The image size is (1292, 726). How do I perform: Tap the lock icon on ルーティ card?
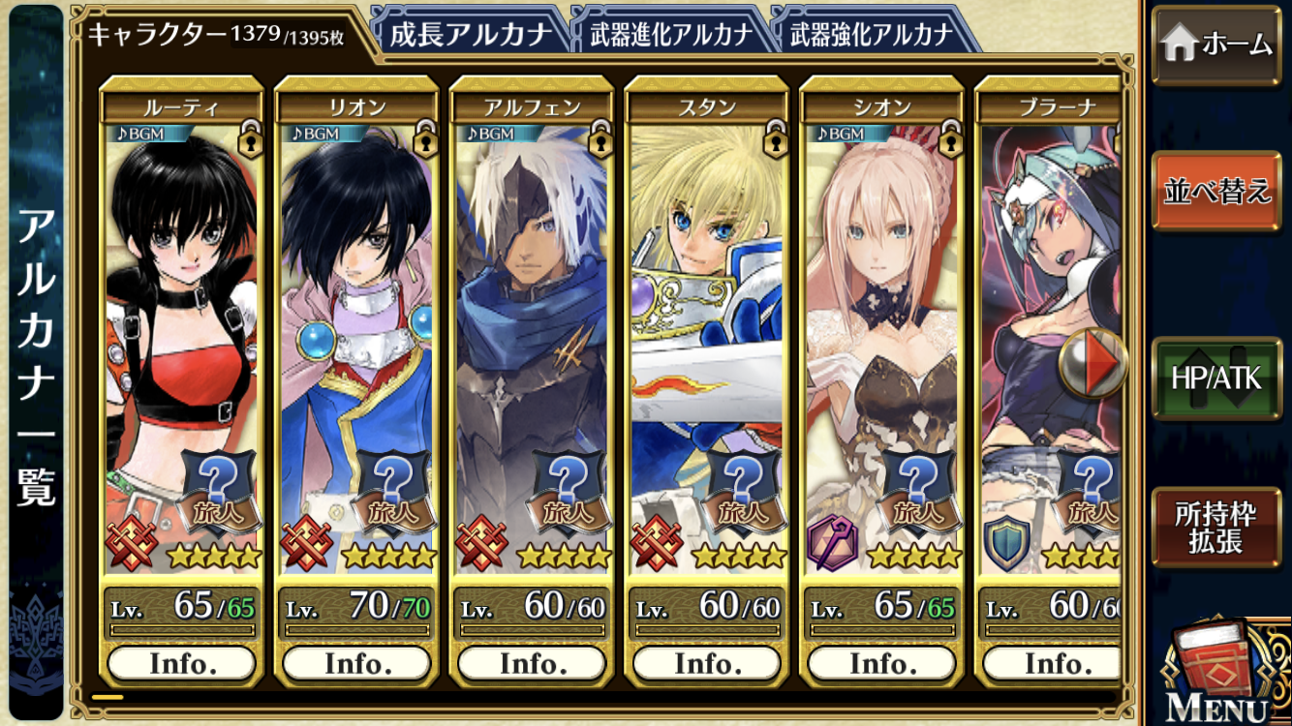(x=251, y=136)
